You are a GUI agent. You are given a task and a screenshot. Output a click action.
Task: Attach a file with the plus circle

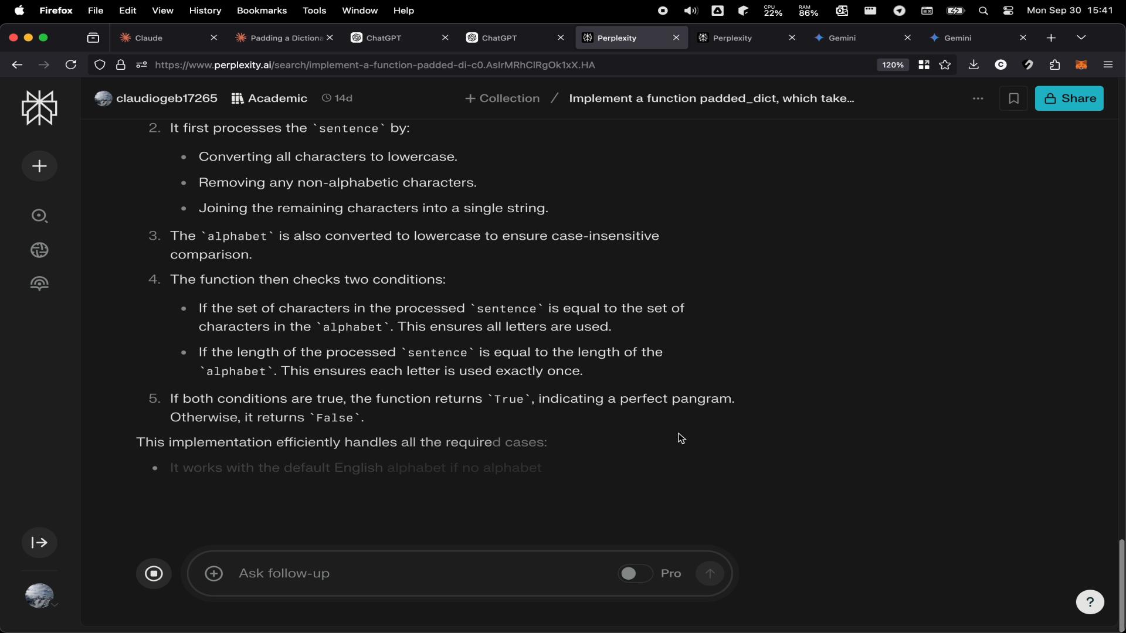click(x=214, y=574)
